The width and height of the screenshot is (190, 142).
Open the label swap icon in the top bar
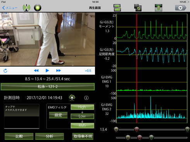(117, 8)
